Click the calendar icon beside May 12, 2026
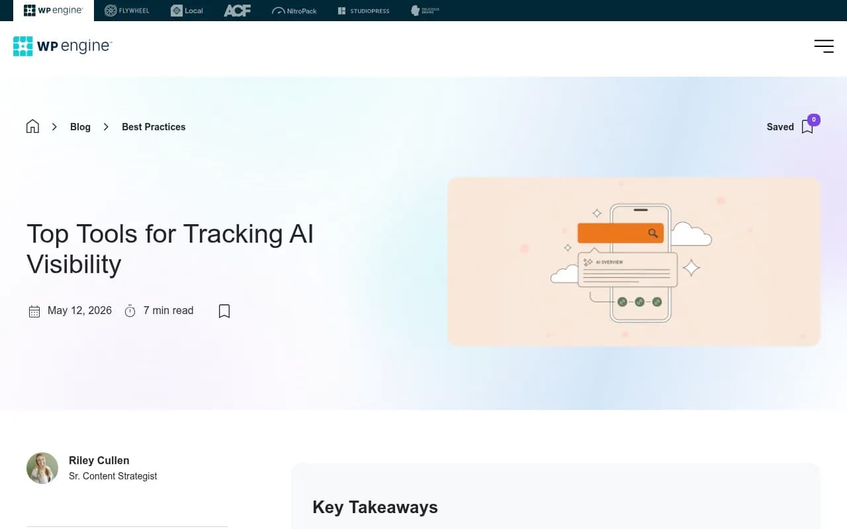This screenshot has height=529, width=847. tap(34, 311)
